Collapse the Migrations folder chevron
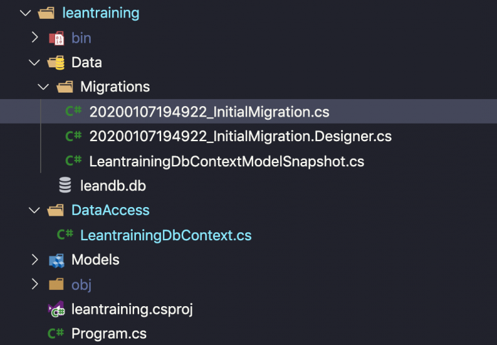 coord(43,87)
